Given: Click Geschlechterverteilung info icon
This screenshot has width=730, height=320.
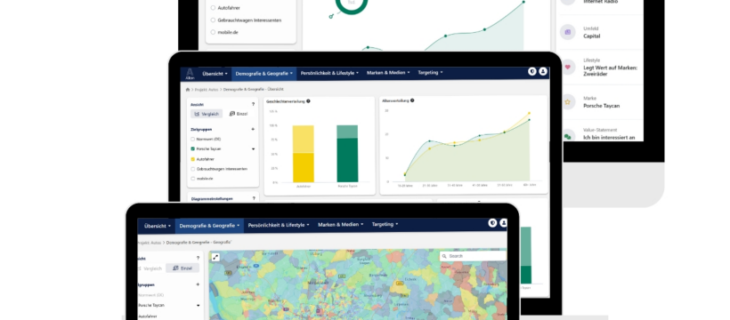Looking at the screenshot, I should pyautogui.click(x=308, y=101).
